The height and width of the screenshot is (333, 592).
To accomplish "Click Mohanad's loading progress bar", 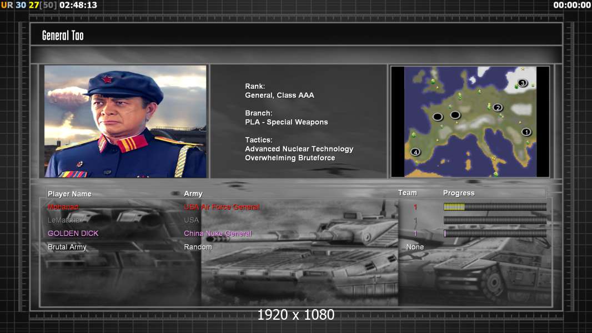I will coord(495,207).
